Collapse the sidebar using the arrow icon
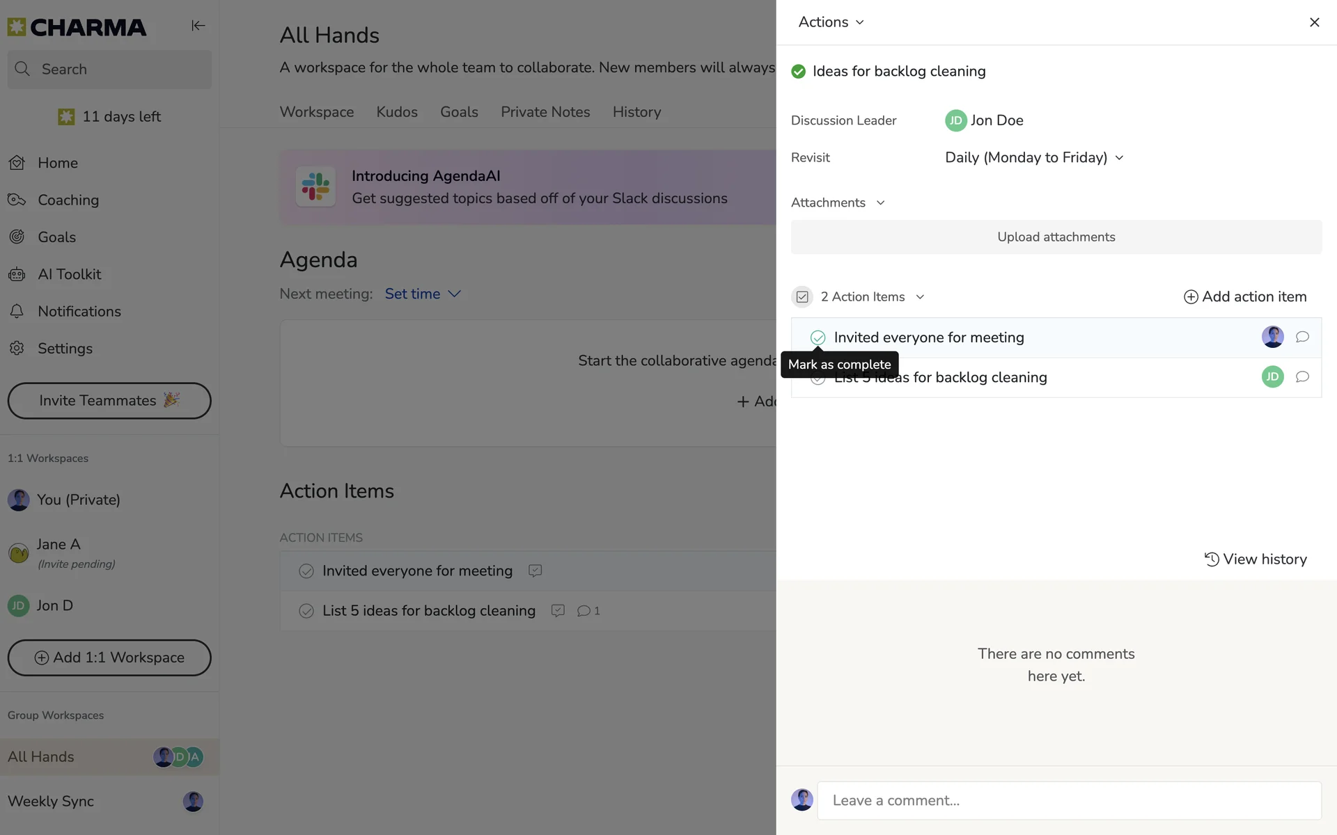The width and height of the screenshot is (1337, 835). tap(198, 26)
